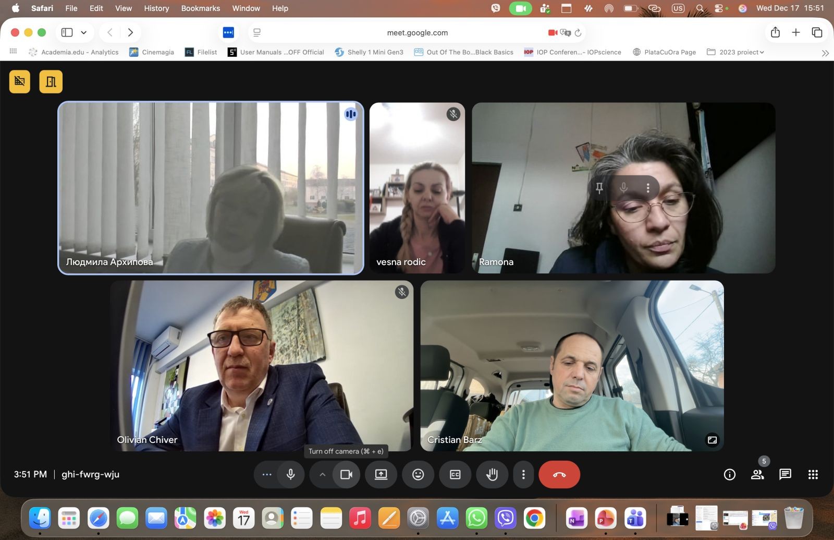Viewport: 834px width, 540px height.
Task: Open the emoji reactions picker
Action: (418, 474)
